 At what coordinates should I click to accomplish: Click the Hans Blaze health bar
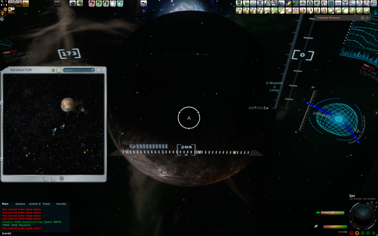point(335,227)
